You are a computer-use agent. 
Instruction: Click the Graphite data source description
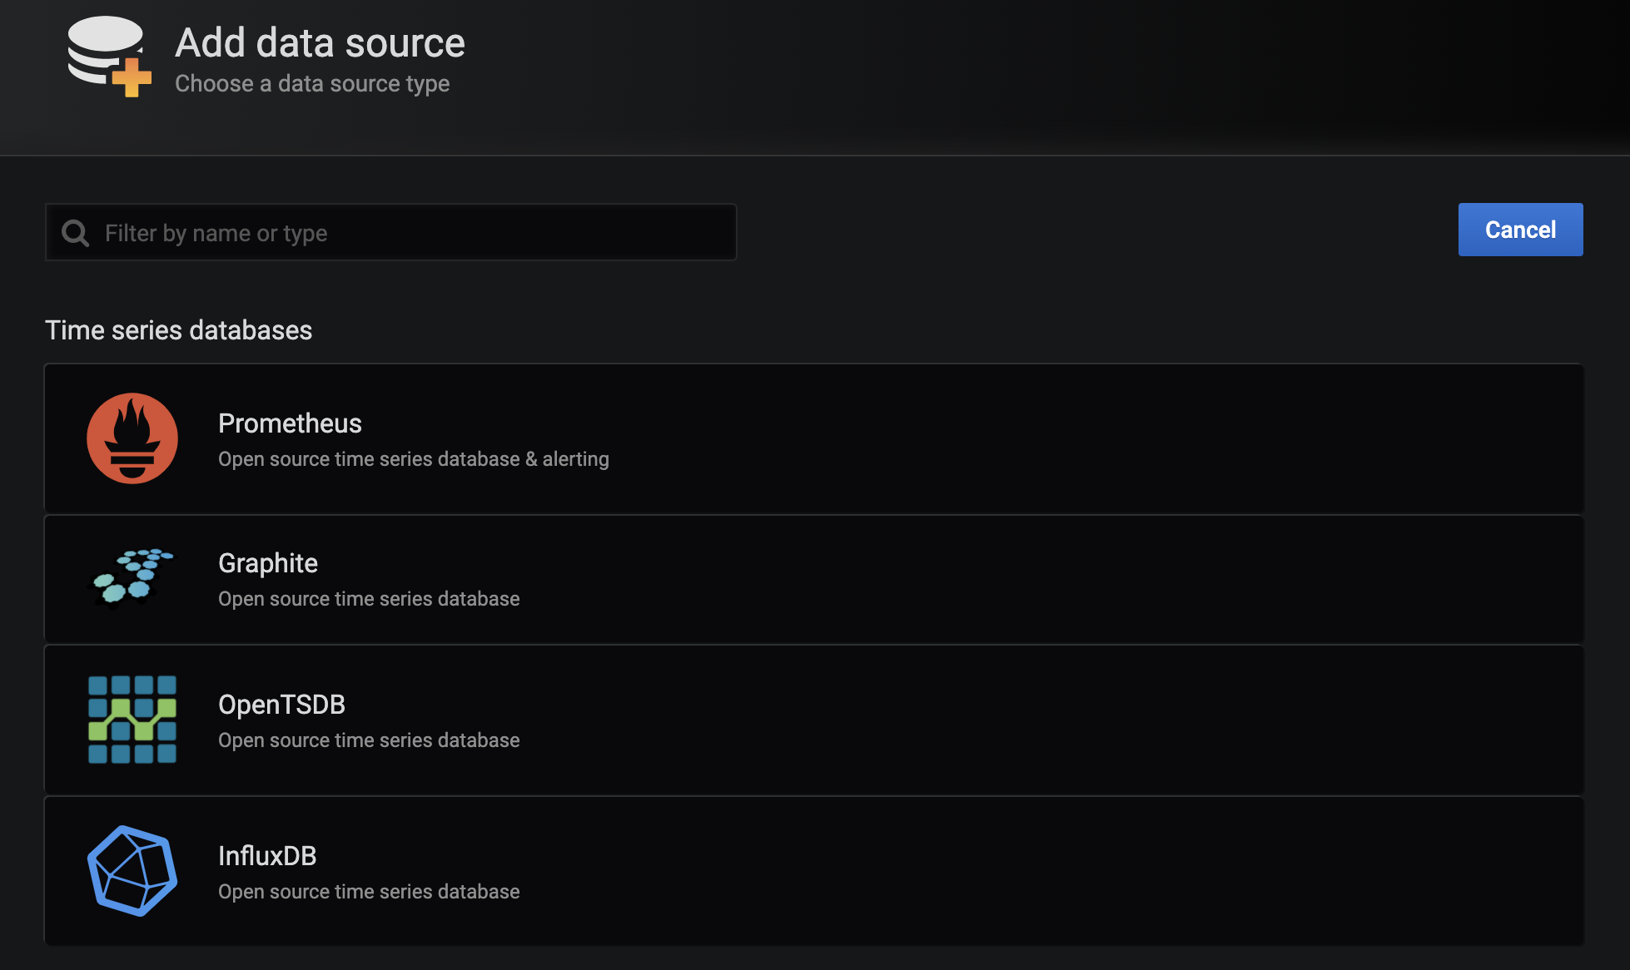click(369, 599)
